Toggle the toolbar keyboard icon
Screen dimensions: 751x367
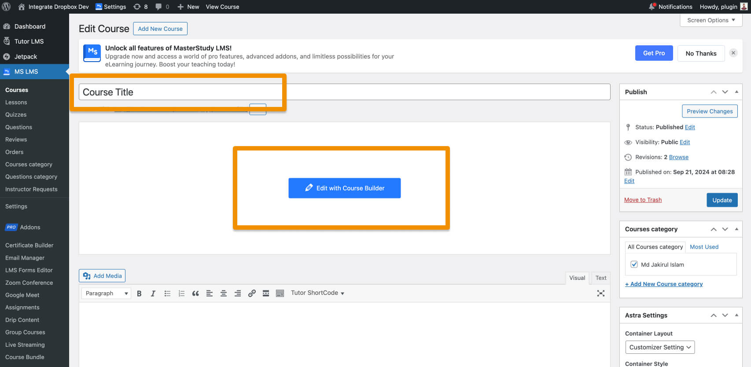(280, 294)
